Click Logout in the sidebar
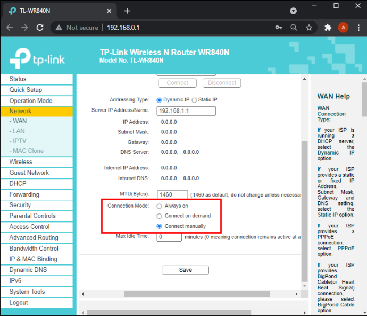 point(37,303)
